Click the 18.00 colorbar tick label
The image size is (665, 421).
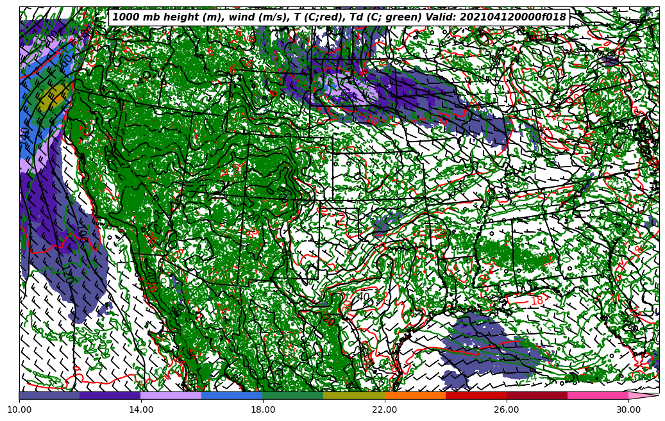pyautogui.click(x=263, y=409)
